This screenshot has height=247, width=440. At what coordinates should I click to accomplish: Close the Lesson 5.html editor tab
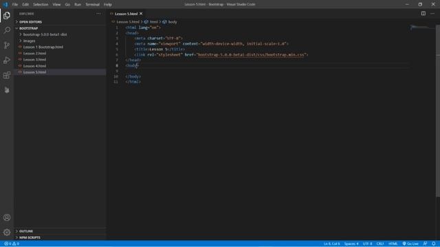141,14
